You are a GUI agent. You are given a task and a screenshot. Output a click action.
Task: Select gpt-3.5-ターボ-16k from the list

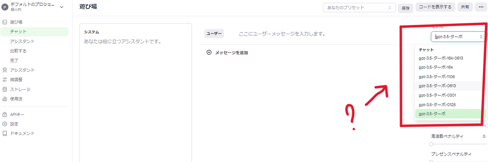tap(451, 67)
